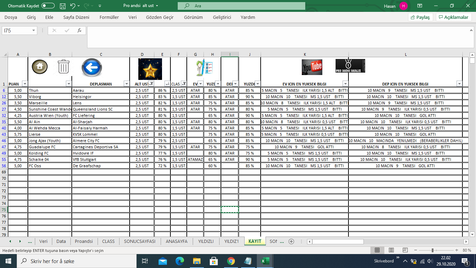Click the Undo arrow icon
Image resolution: width=476 pixels, height=268 pixels.
click(x=72, y=6)
